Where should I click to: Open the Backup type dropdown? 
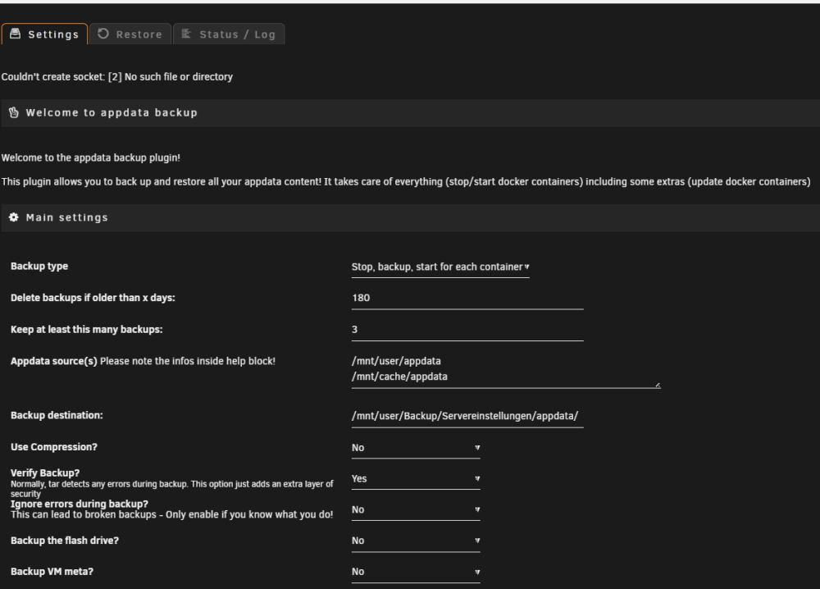coord(440,267)
